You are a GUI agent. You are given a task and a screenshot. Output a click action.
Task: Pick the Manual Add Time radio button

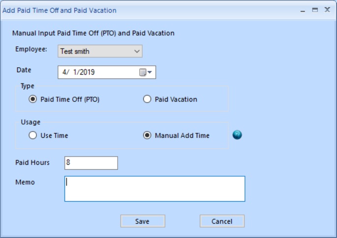147,135
